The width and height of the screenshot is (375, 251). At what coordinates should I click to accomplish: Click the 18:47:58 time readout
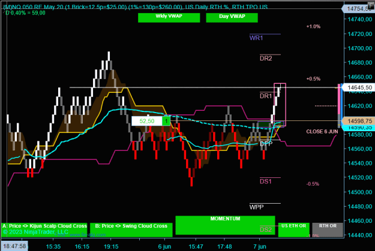click(x=14, y=246)
